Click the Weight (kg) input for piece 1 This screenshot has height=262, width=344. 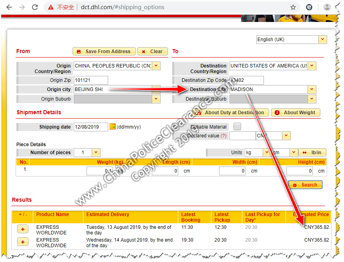point(100,171)
